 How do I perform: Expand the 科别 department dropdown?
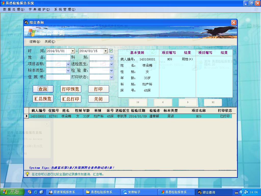pos(111,58)
